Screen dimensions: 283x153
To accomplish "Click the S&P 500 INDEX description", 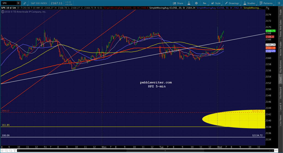I will [39, 3].
